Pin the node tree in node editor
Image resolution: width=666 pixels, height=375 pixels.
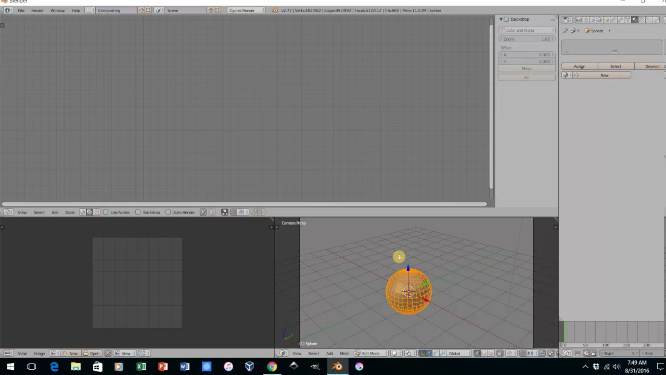[x=203, y=212]
